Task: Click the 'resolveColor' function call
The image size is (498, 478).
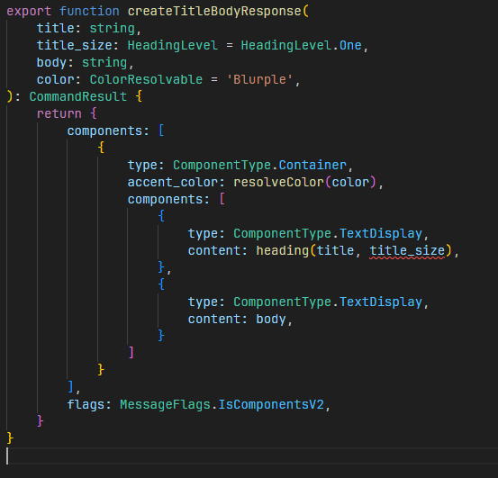Action: pos(278,183)
